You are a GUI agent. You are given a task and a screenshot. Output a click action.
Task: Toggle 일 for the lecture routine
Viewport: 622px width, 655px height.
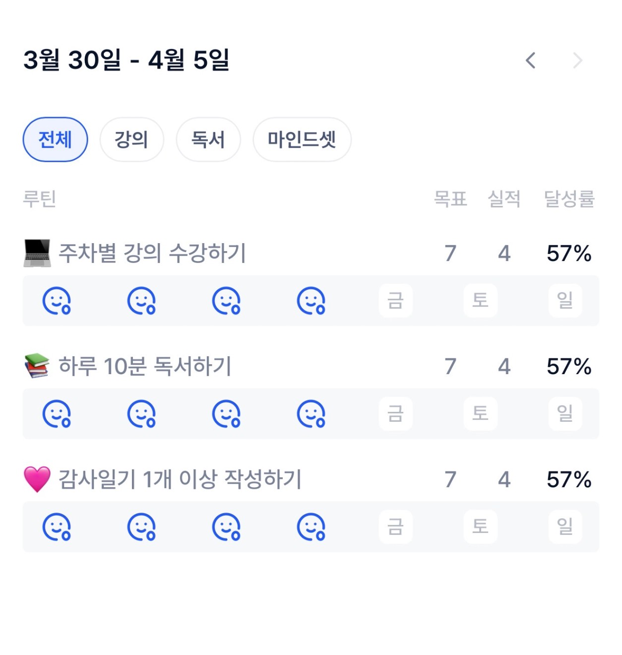tap(565, 301)
